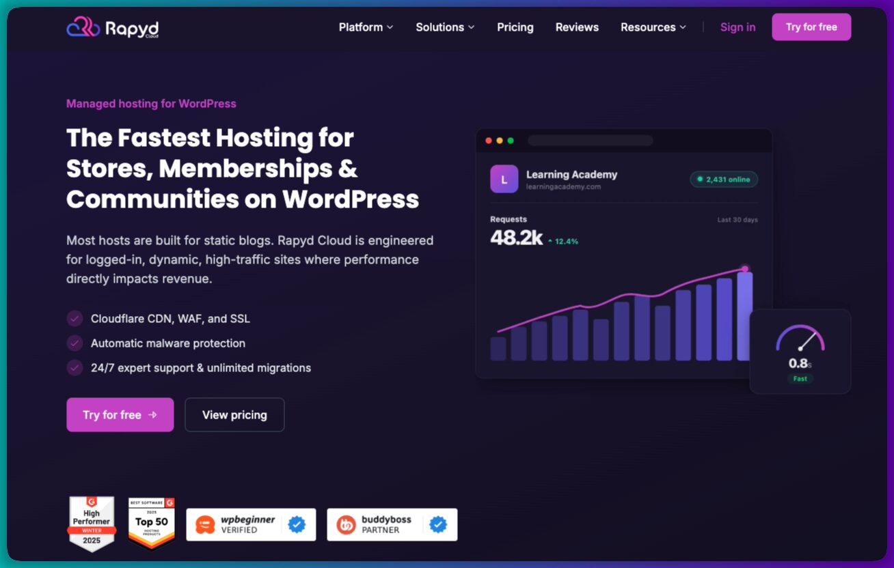This screenshot has width=894, height=568.
Task: Click the Sign in link
Action: tap(737, 27)
